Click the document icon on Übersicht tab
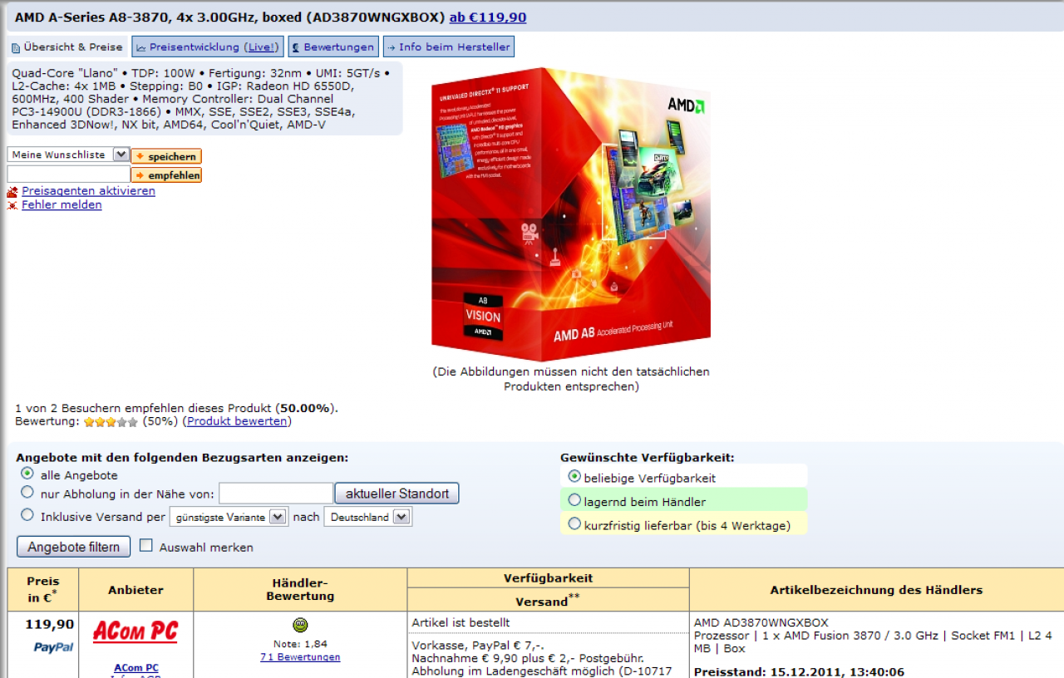The width and height of the screenshot is (1064, 678). click(16, 48)
